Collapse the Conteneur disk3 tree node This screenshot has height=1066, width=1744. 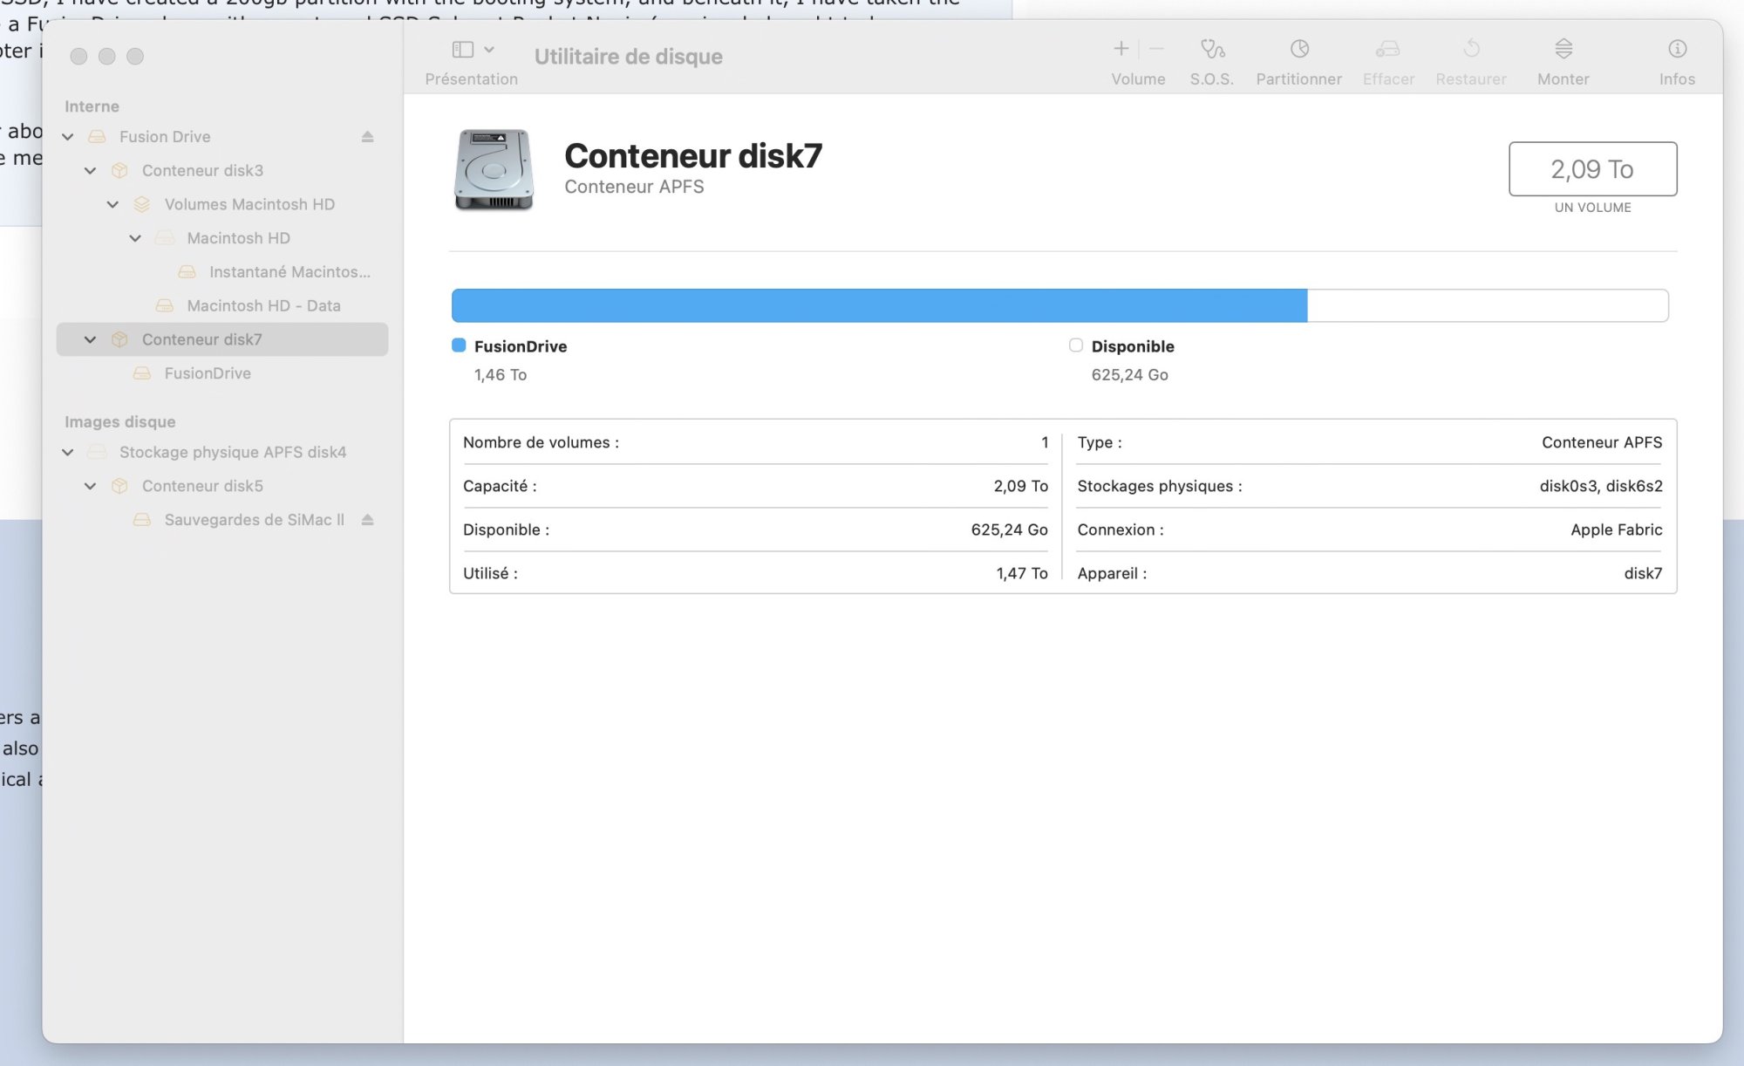click(90, 171)
